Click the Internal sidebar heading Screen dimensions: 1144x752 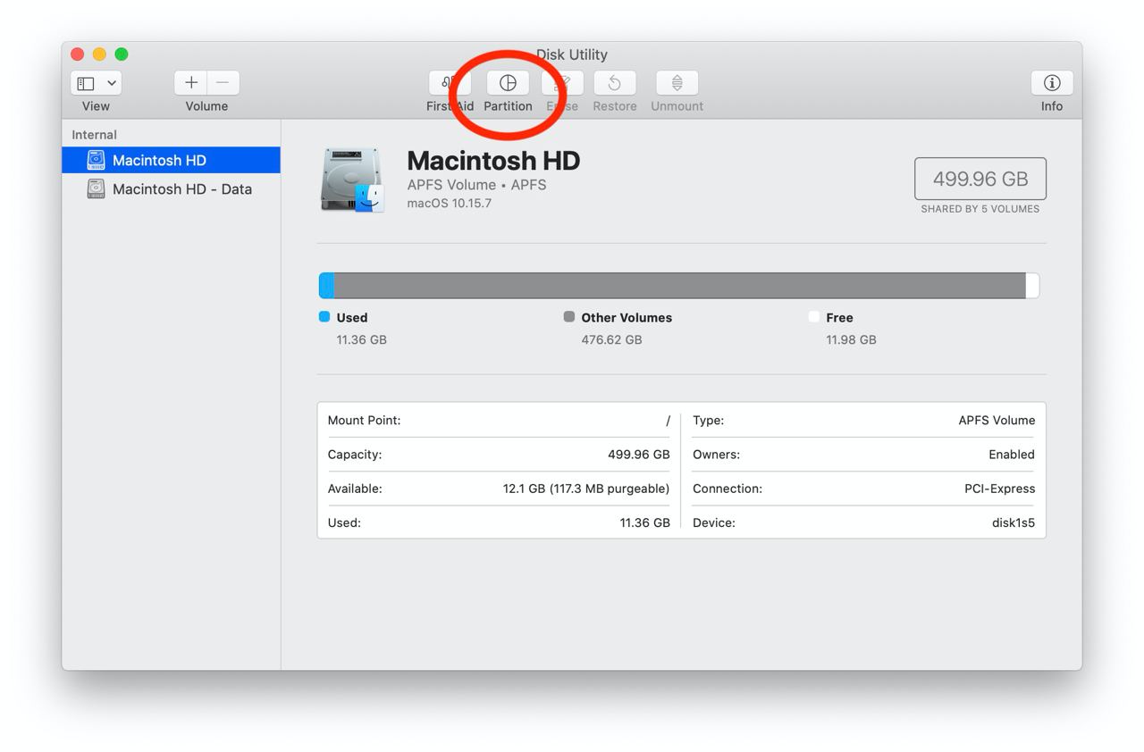[x=95, y=135]
